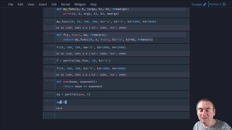Click the output below the my_func call
This screenshot has width=232, height=130.
[91, 28]
